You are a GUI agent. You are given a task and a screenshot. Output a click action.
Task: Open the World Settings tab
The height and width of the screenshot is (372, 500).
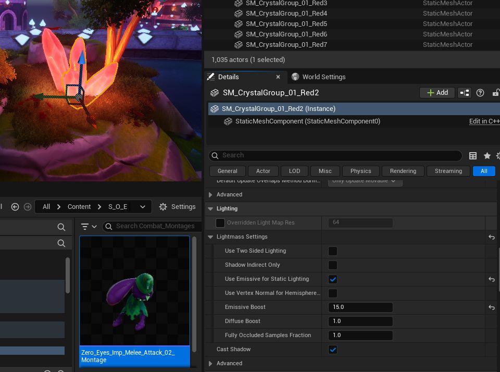point(319,77)
